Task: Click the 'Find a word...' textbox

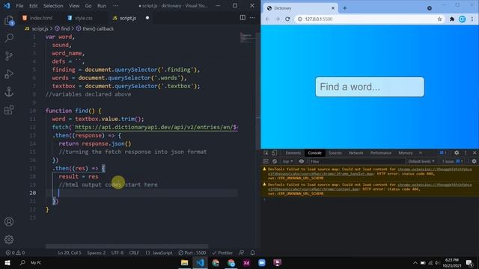Action: (x=370, y=87)
